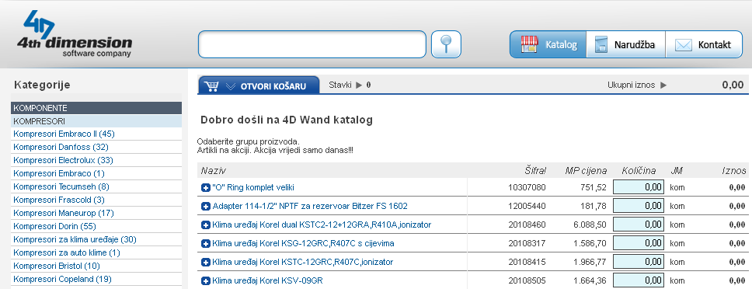The width and height of the screenshot is (752, 289).
Task: Open Kompresori Electrolux (33) category
Action: point(63,160)
